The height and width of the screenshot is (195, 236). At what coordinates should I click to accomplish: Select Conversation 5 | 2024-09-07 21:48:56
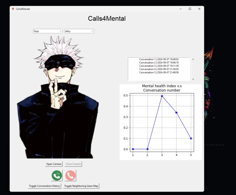pos(159,72)
